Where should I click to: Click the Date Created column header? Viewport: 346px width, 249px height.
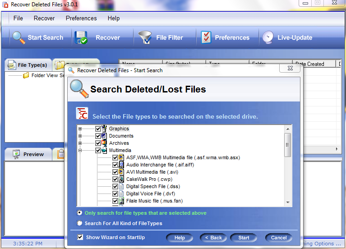[314, 64]
